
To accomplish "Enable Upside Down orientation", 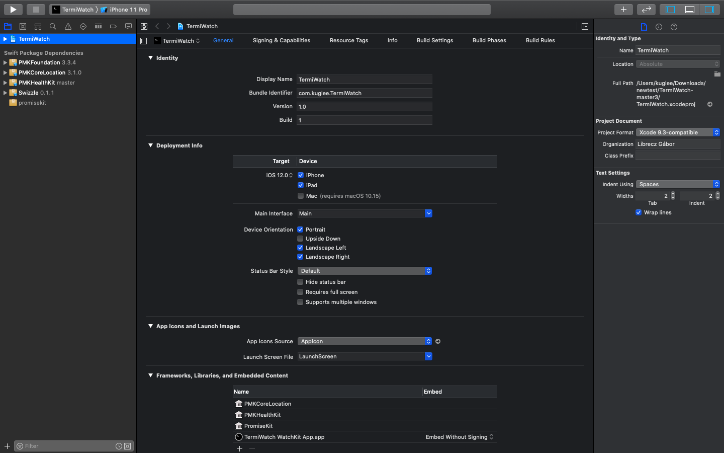I will pos(300,239).
